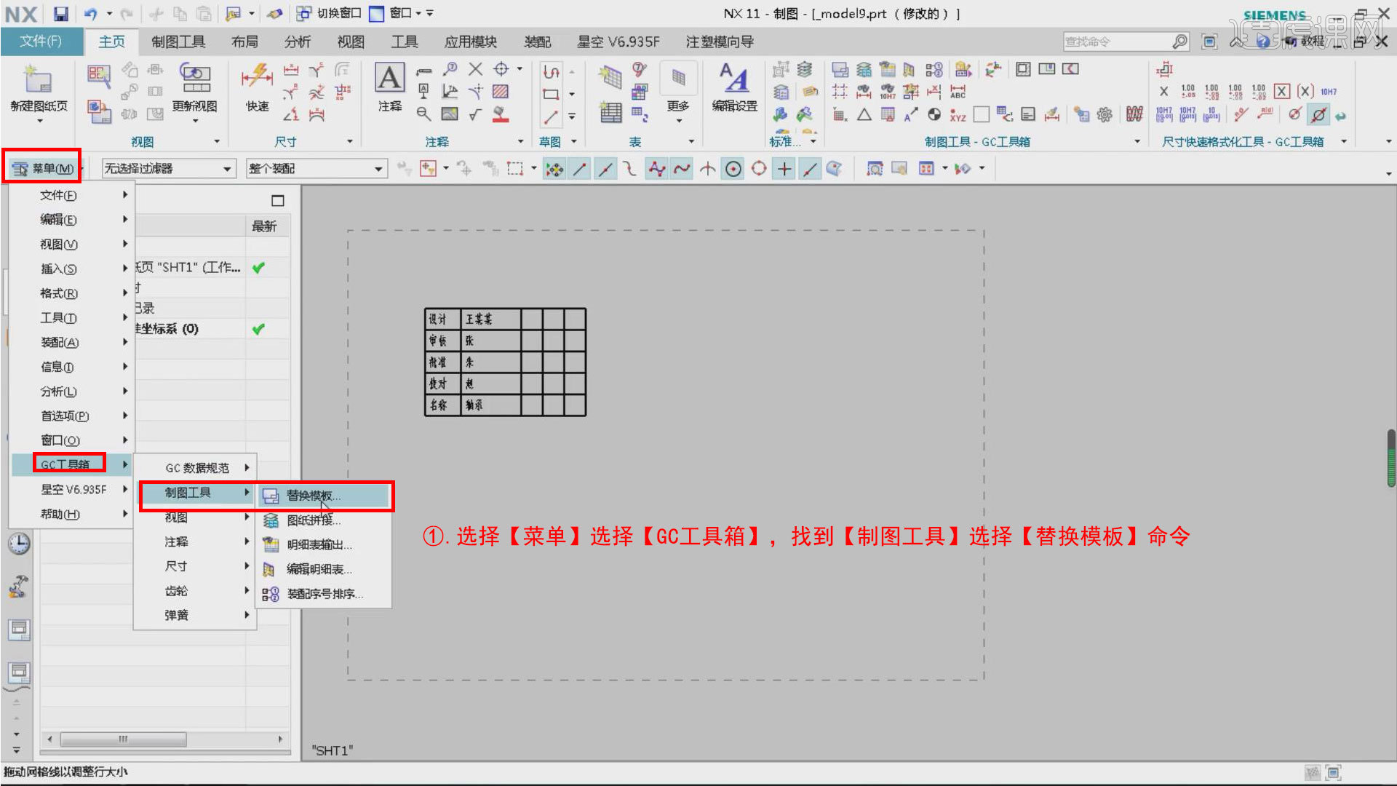Click the green check for 坐标系 row

tap(258, 329)
